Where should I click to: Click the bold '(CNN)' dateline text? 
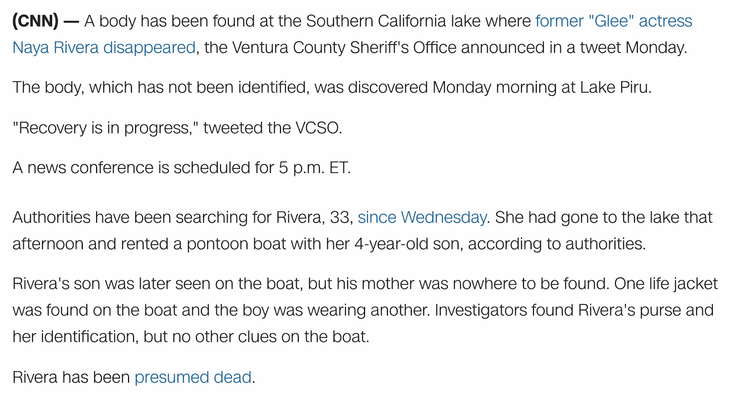coord(35,21)
